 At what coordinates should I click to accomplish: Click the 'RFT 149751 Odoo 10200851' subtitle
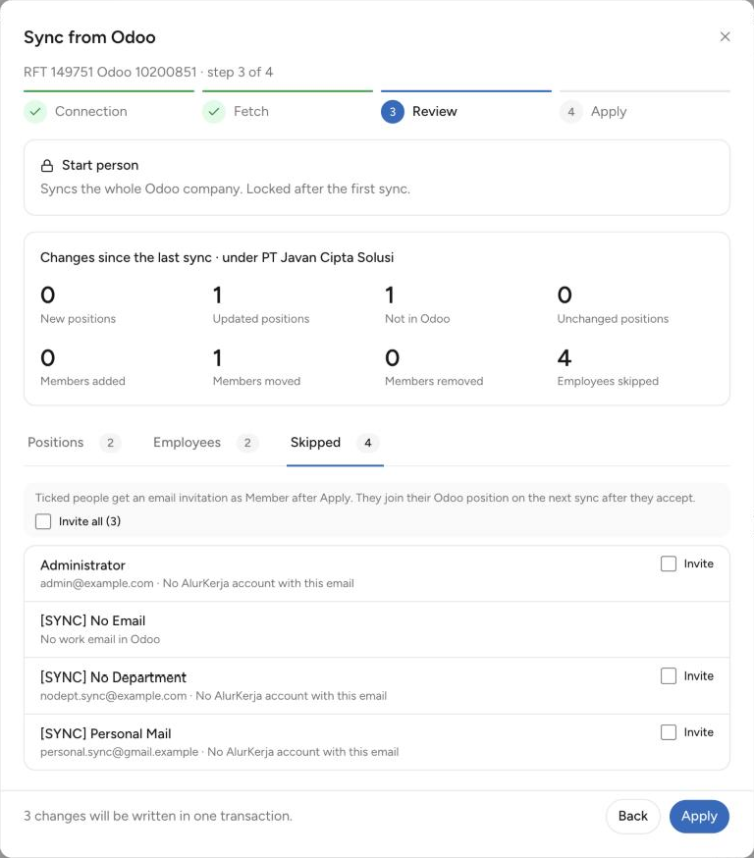coord(148,73)
